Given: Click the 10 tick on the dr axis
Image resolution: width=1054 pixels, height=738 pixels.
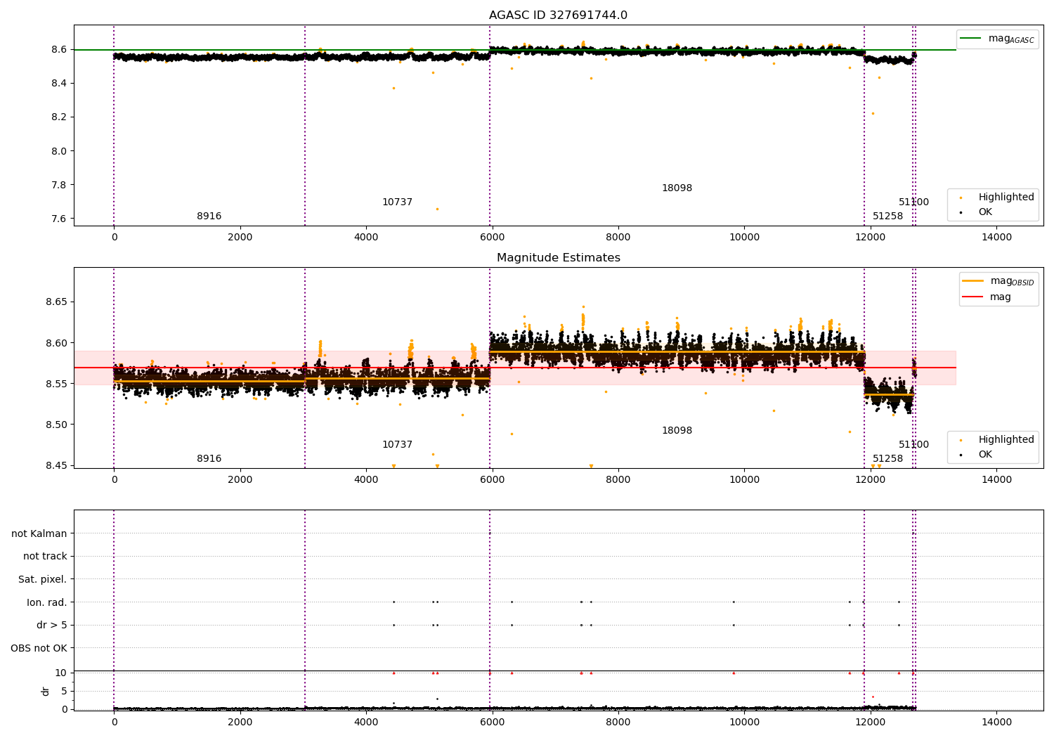Looking at the screenshot, I should 61,673.
